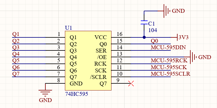Image resolution: width=217 pixels, height=108 pixels.
Task: Click the SER pin name inside U1
Action: click(101, 51)
